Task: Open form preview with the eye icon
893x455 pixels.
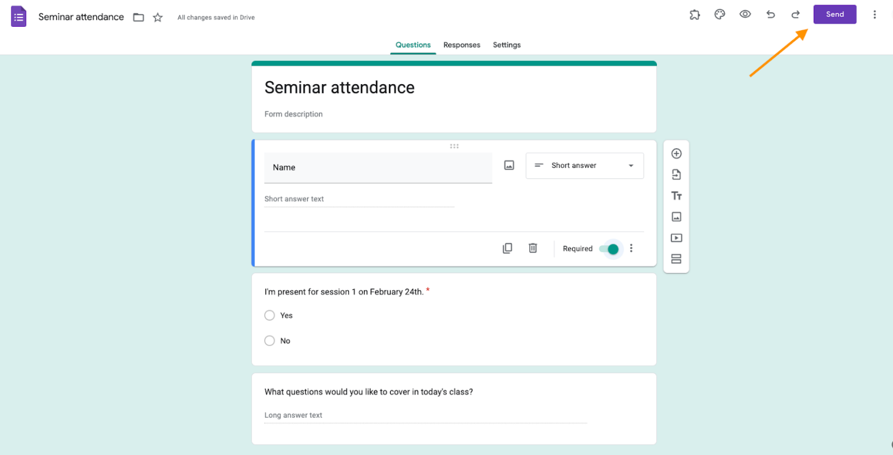Action: tap(745, 14)
